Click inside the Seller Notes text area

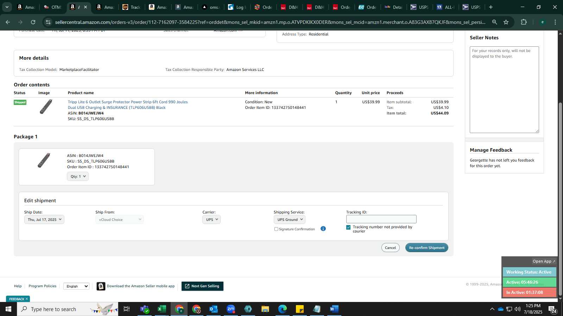504,90
